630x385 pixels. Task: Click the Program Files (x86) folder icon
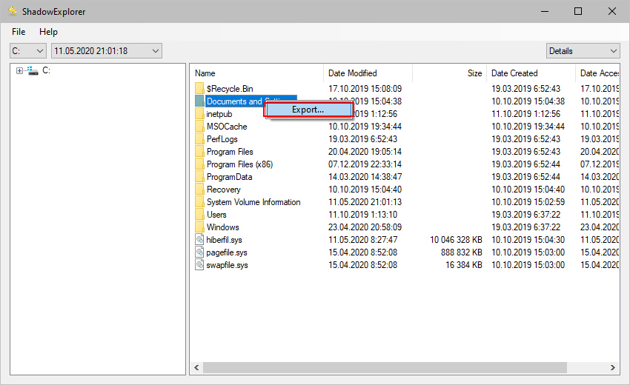pyautogui.click(x=199, y=164)
